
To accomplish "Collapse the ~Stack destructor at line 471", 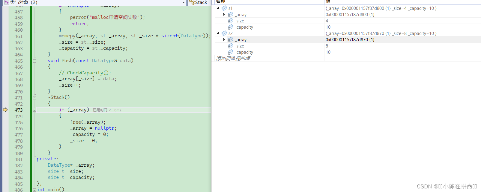I will [34, 98].
